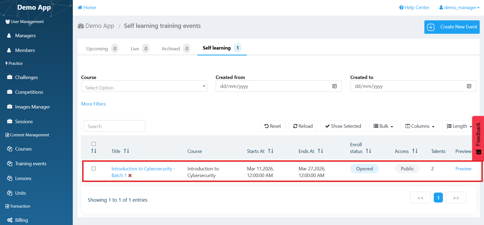
Task: Click the Sessions briefcase icon
Action: click(10, 121)
